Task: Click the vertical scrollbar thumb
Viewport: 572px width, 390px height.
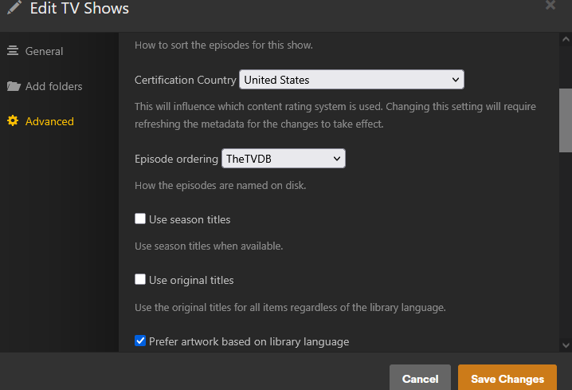Action: [566, 120]
